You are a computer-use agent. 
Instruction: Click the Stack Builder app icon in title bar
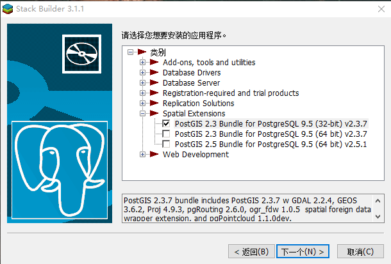(x=8, y=9)
